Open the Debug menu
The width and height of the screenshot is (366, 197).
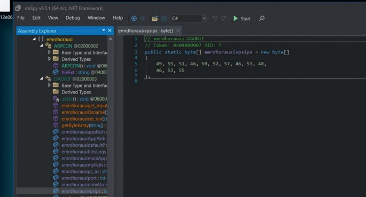pos(73,18)
